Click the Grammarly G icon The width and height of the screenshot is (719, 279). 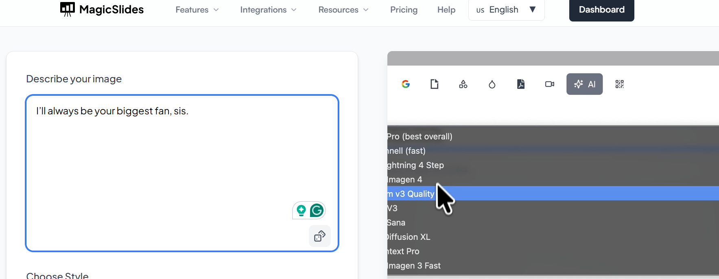tap(317, 210)
